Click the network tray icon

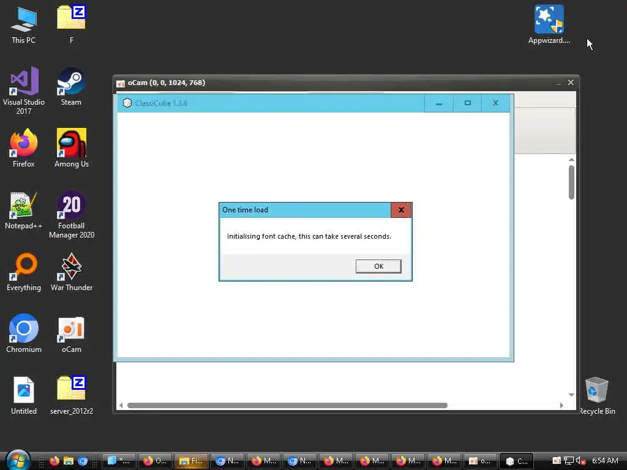click(x=569, y=461)
